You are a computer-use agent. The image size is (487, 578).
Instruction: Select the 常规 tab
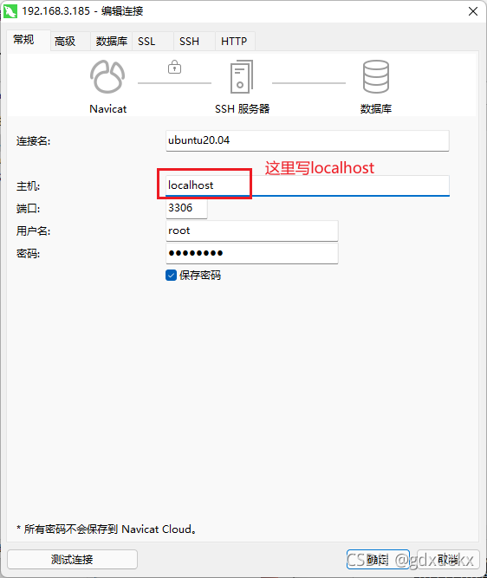pos(24,40)
